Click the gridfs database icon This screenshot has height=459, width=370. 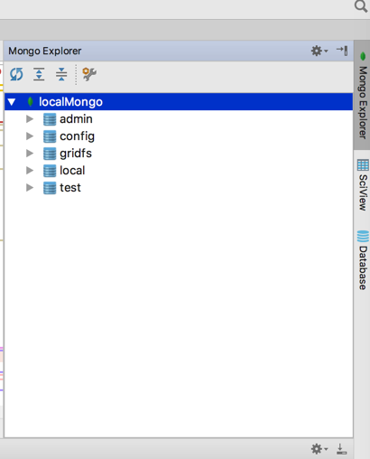click(50, 154)
